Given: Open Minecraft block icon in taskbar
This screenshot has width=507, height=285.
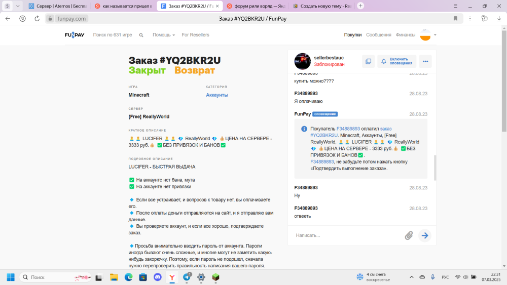Looking at the screenshot, I should tap(215, 277).
